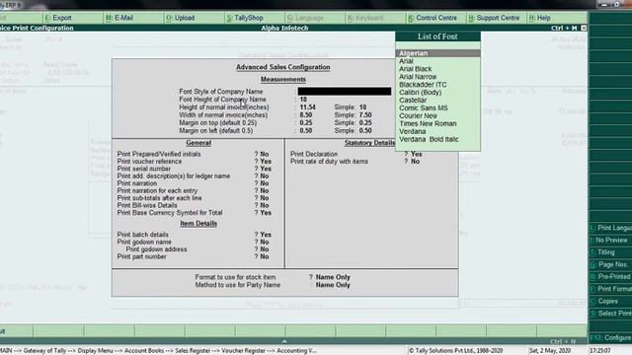Choose Verdana Bold Italic font
The image size is (632, 355).
click(x=429, y=139)
